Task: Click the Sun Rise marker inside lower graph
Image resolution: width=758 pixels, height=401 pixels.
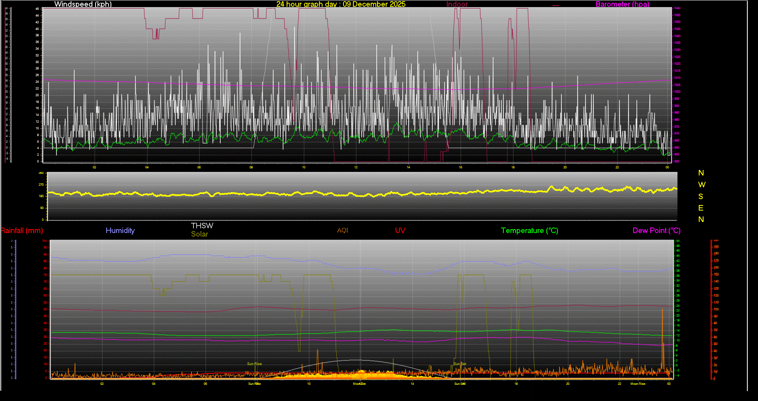Action: click(254, 364)
